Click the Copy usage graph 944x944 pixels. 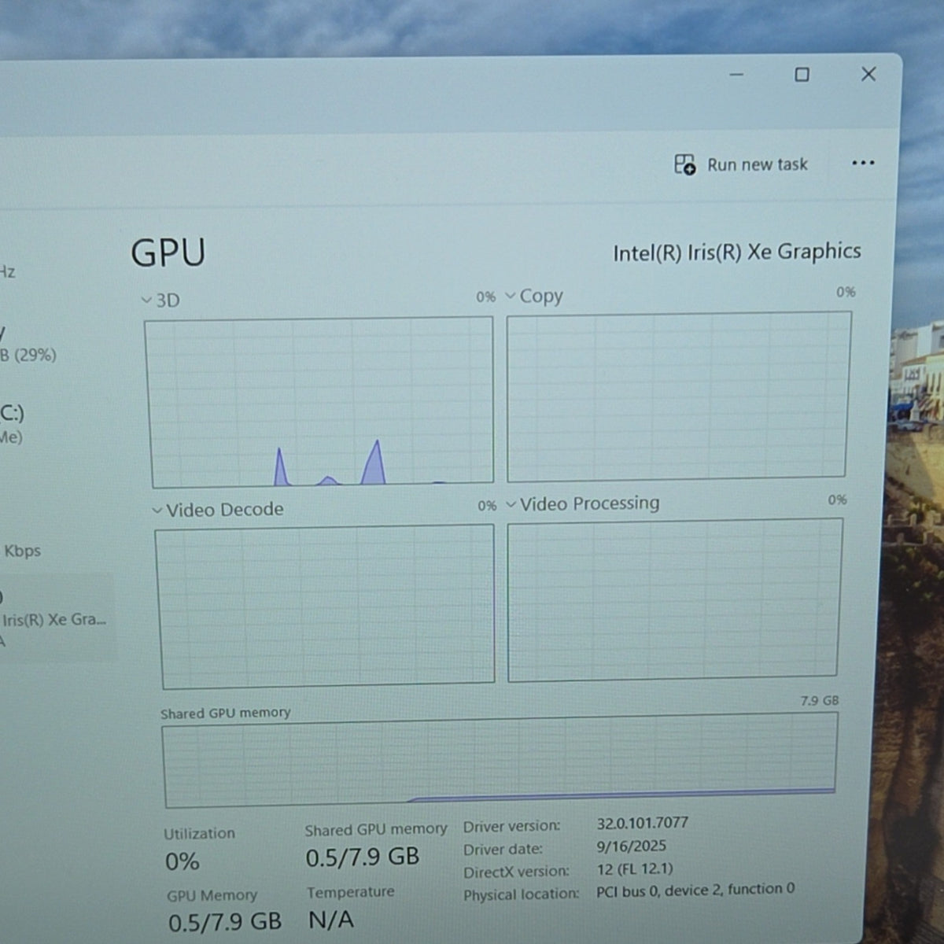pos(678,396)
